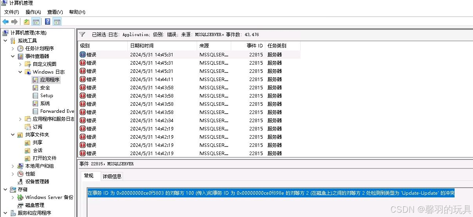The image size is (473, 217).
Task: Expand the 应用程序和服务日志 node
Action: [20, 119]
